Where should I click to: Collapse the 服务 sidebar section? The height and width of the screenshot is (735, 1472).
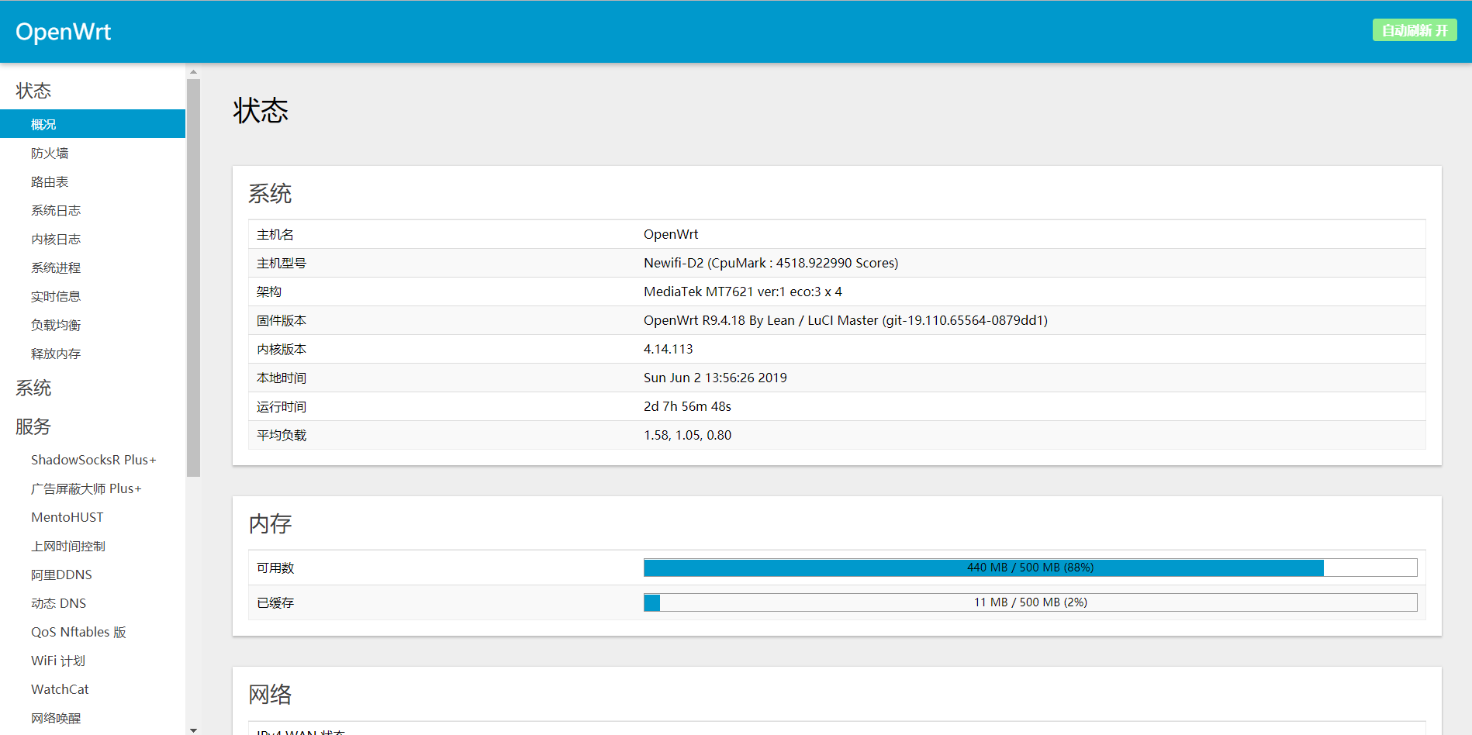pyautogui.click(x=33, y=426)
